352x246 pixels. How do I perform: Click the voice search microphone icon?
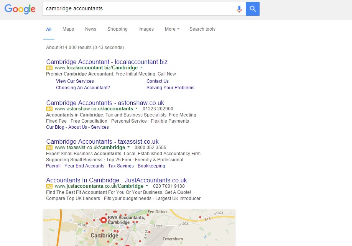pos(239,9)
